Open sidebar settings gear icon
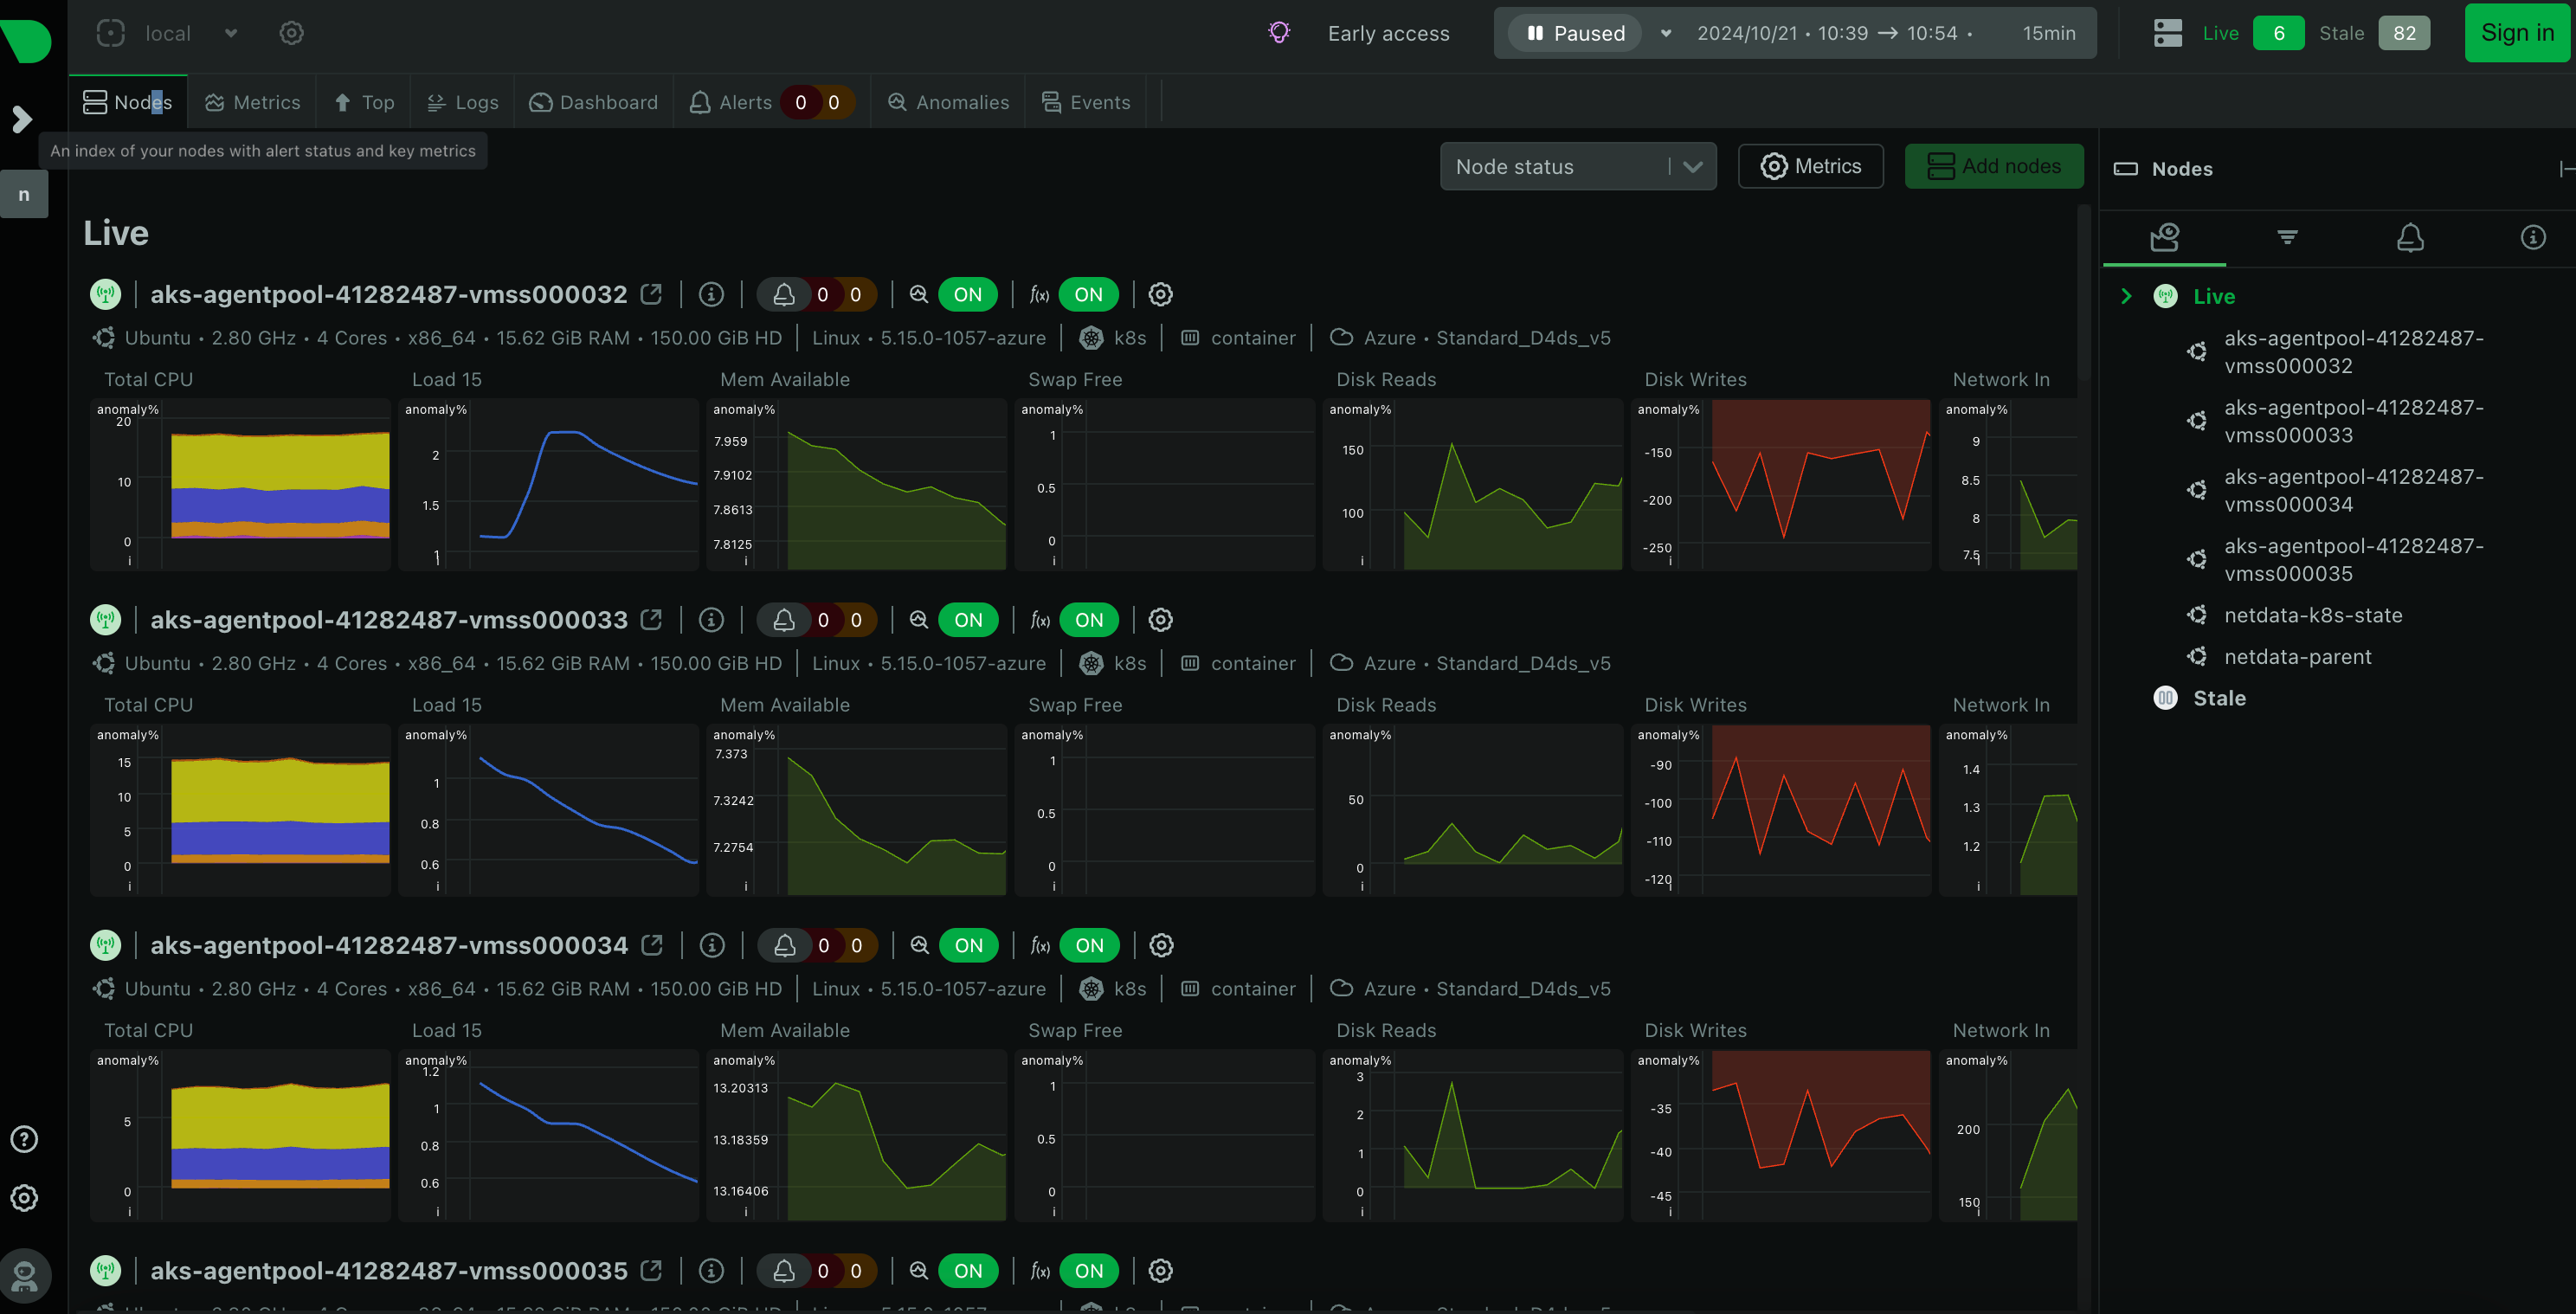The width and height of the screenshot is (2576, 1314). pyautogui.click(x=24, y=1198)
